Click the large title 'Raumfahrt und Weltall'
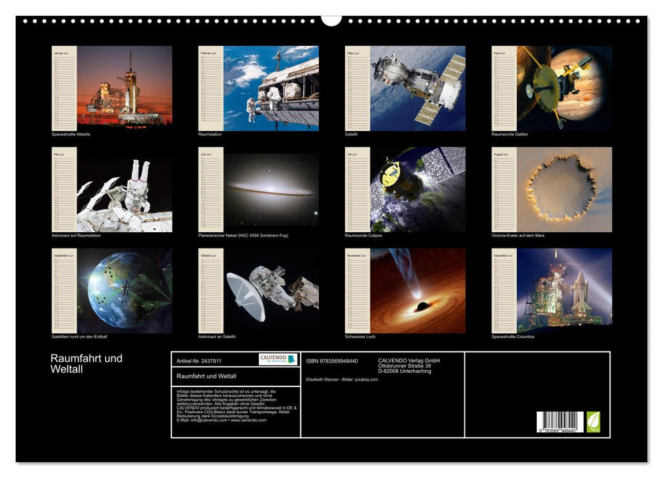Screen dimensions: 663x478 (x=86, y=363)
